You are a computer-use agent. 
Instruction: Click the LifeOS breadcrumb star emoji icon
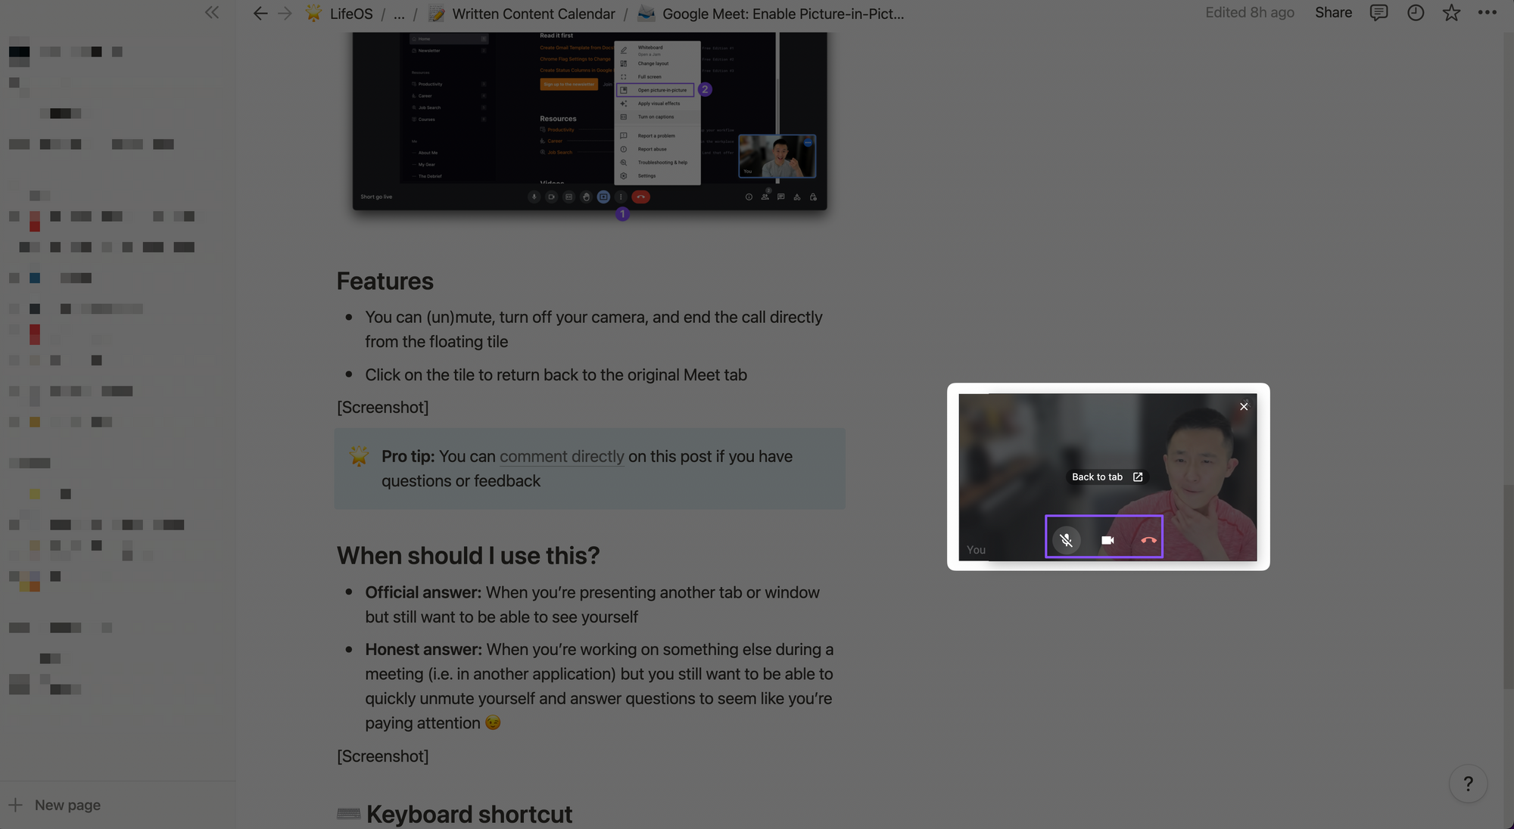point(313,13)
